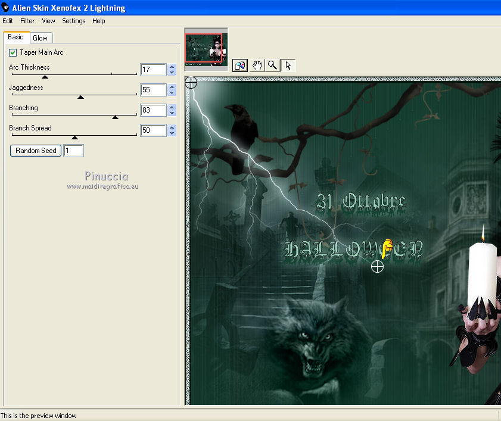The height and width of the screenshot is (421, 501).
Task: Click the lightning start crosshair marker
Action: point(191,83)
